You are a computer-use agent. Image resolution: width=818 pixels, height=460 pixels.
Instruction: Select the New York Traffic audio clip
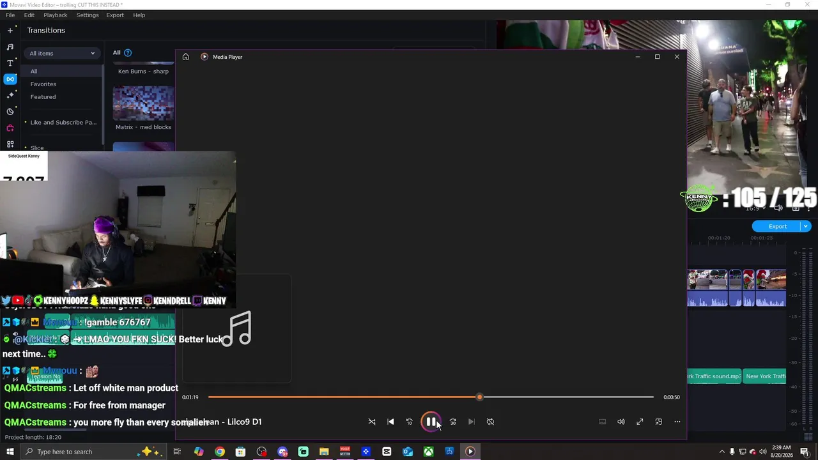[765, 376]
